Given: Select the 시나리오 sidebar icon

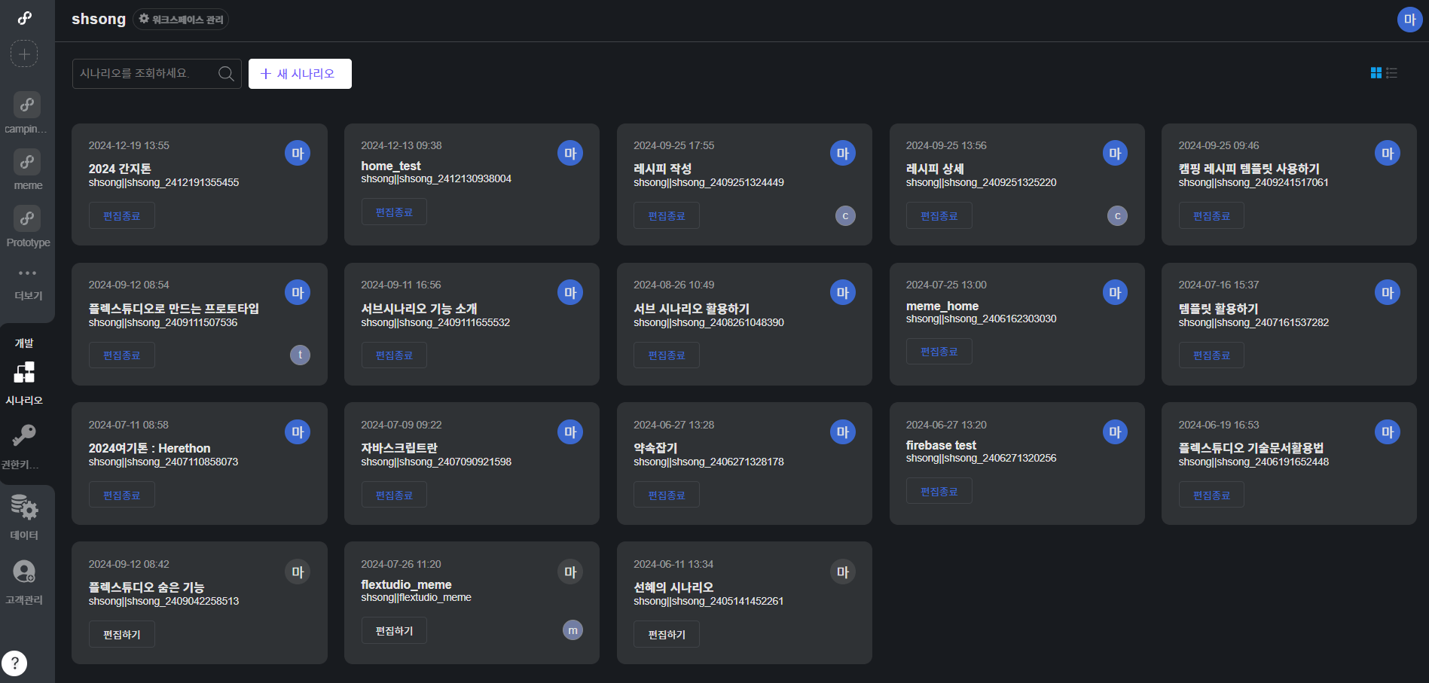Looking at the screenshot, I should pos(24,372).
